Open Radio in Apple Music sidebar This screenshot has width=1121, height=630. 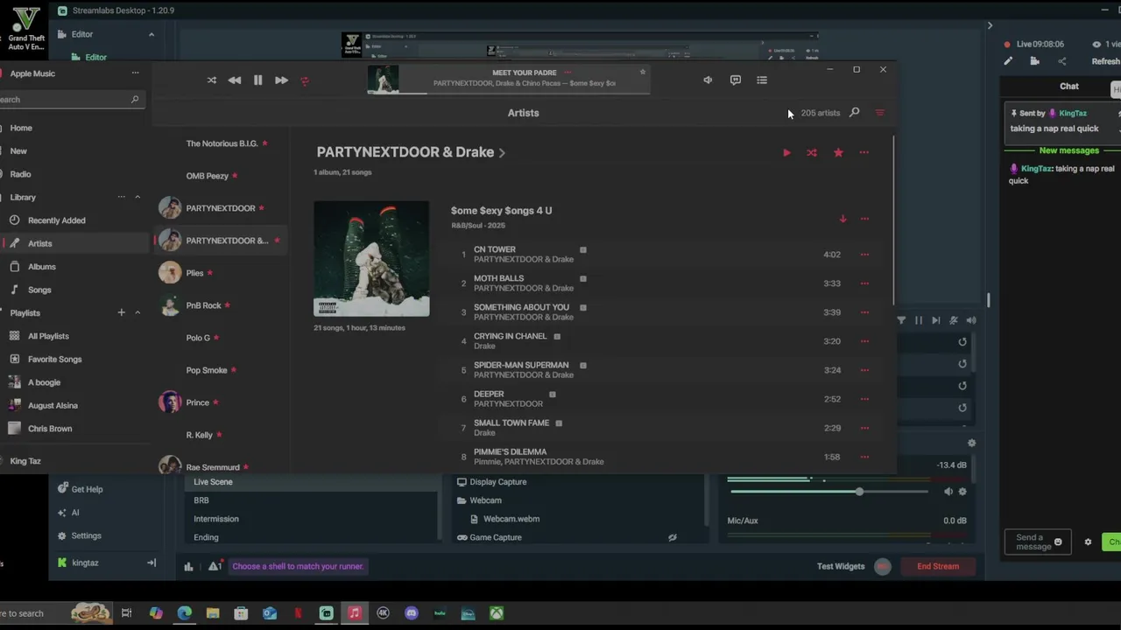pos(20,174)
